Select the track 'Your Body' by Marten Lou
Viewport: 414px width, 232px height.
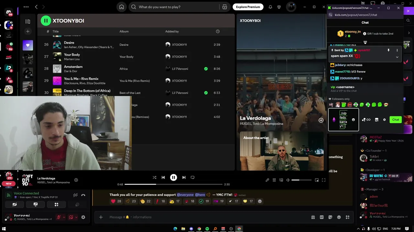tap(72, 54)
